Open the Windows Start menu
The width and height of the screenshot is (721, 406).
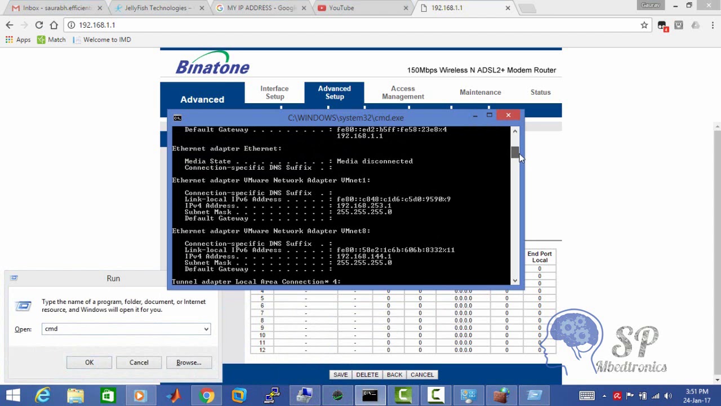[12, 395]
